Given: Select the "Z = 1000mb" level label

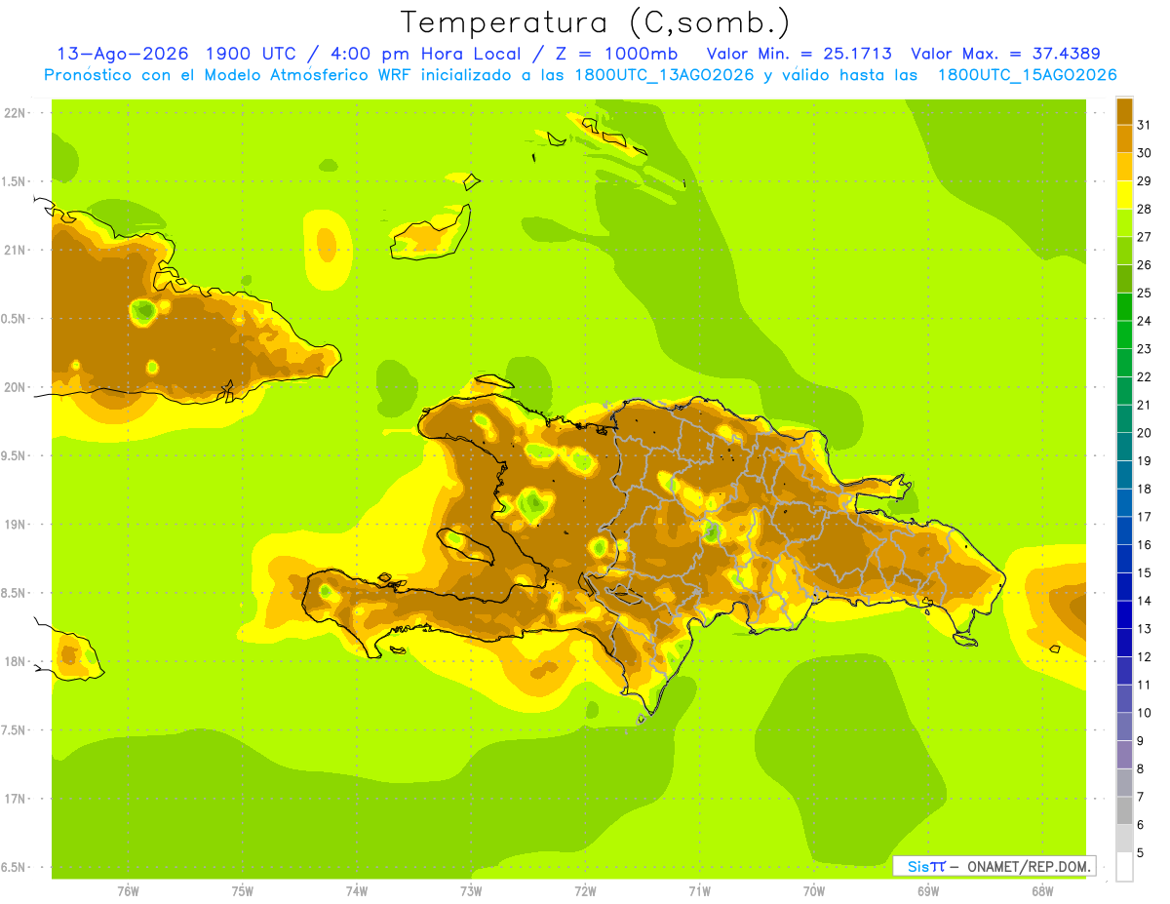Looking at the screenshot, I should tap(617, 54).
